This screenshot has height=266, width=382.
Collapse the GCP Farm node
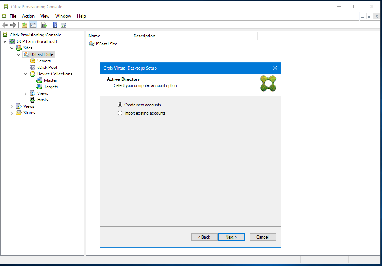tap(5, 41)
